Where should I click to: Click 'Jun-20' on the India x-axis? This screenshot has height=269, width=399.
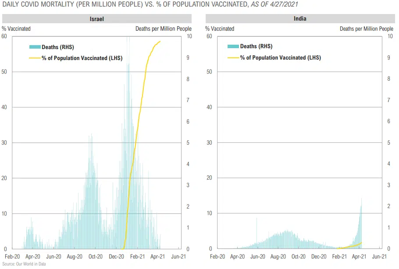point(258,257)
